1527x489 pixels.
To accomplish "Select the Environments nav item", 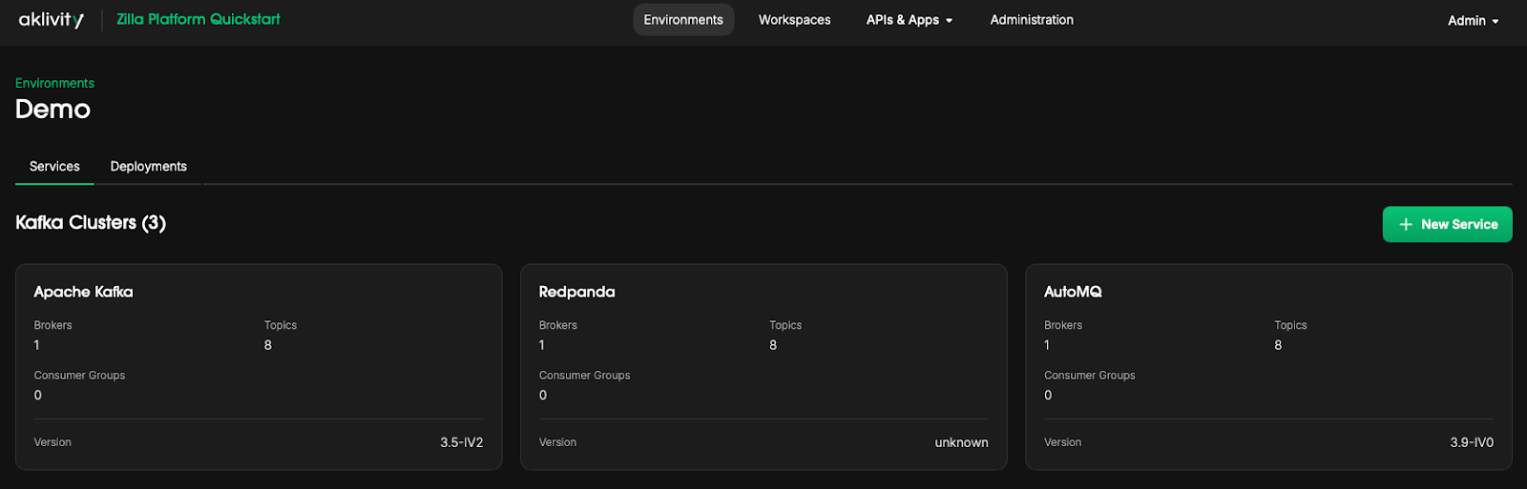I will tap(683, 20).
